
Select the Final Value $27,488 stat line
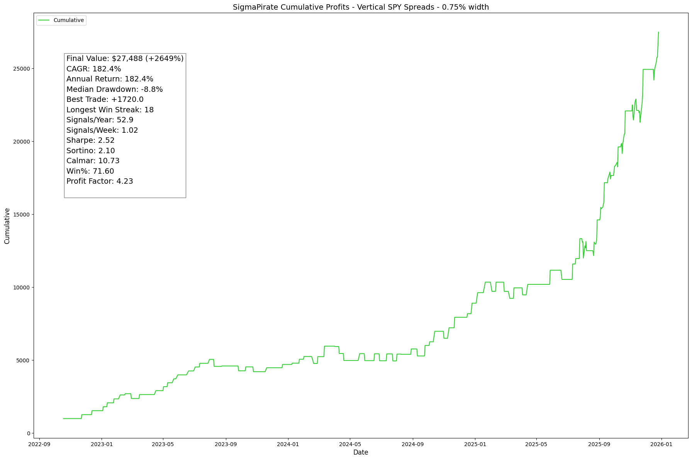tap(125, 59)
